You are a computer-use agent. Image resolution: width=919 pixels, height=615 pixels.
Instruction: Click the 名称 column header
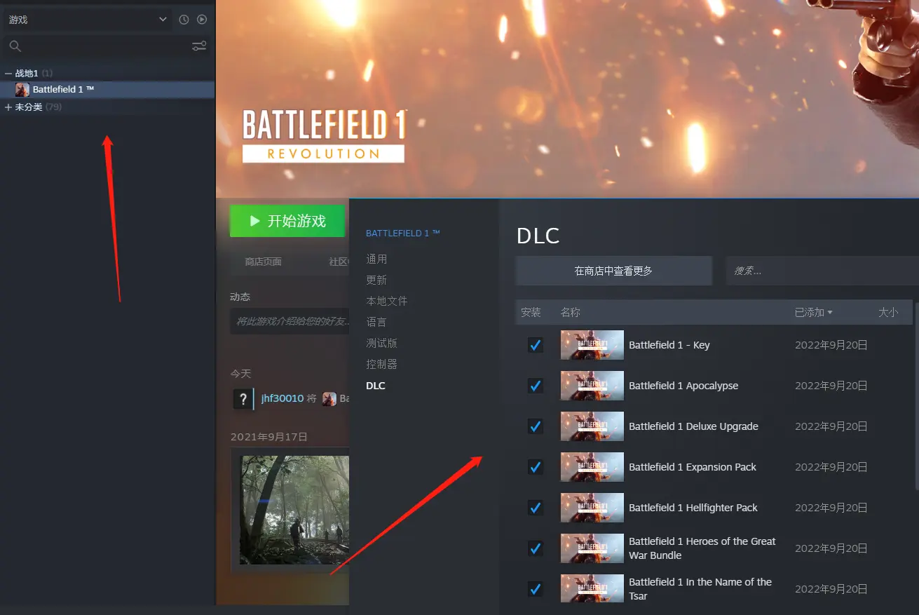tap(570, 313)
